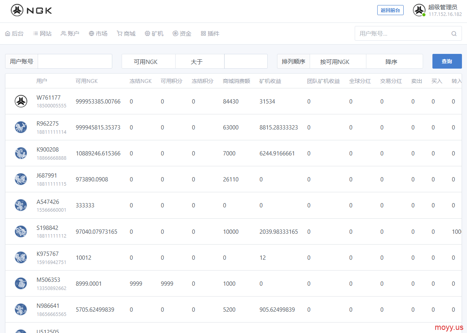Click the 冻结积分 column header
Image resolution: width=467 pixels, height=333 pixels.
tap(203, 81)
